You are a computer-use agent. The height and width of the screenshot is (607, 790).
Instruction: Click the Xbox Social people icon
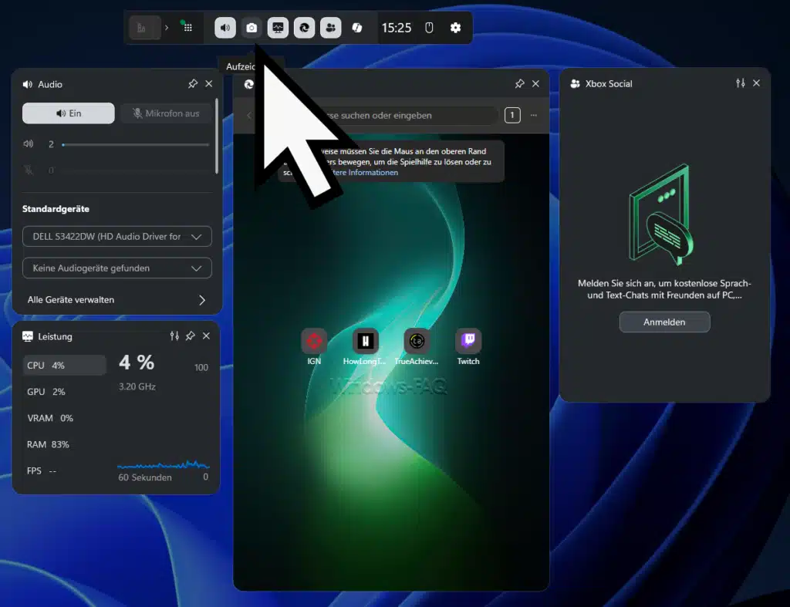pos(575,83)
